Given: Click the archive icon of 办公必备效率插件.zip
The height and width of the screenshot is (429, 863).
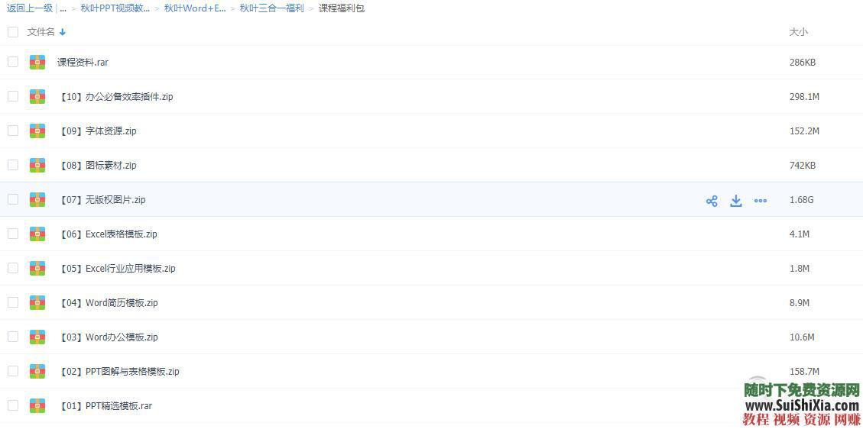Looking at the screenshot, I should 37,97.
